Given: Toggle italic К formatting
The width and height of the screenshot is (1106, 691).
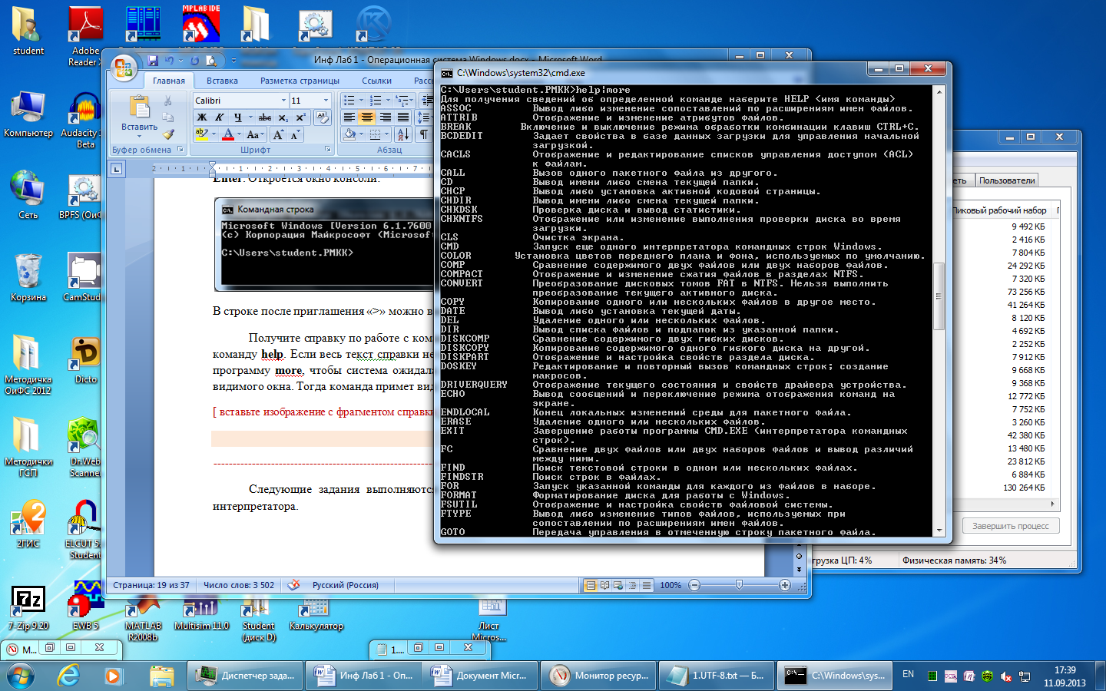Looking at the screenshot, I should (x=219, y=117).
